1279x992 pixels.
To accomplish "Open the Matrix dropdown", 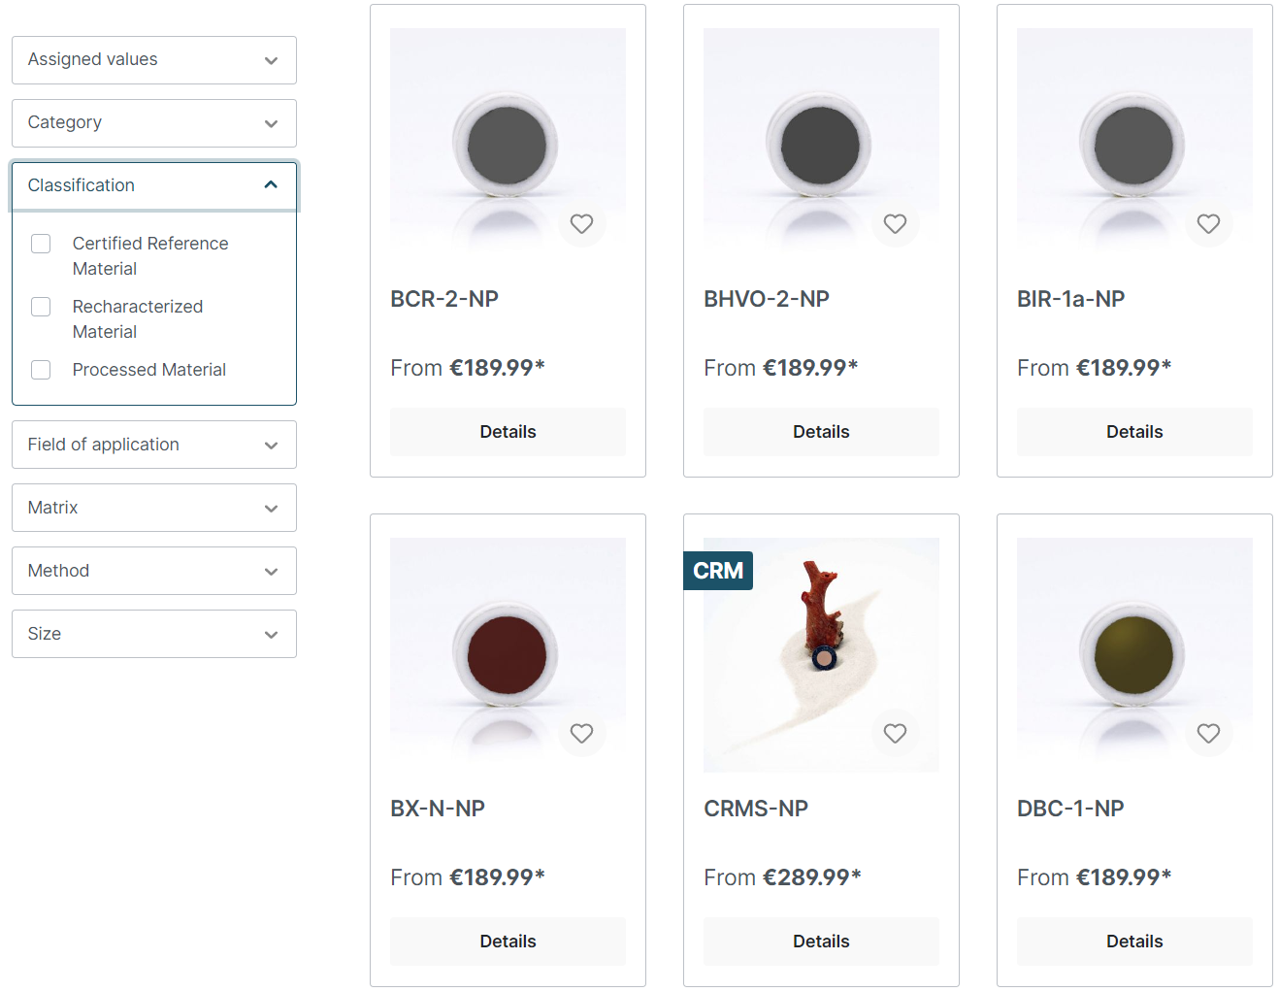I will click(x=153, y=508).
